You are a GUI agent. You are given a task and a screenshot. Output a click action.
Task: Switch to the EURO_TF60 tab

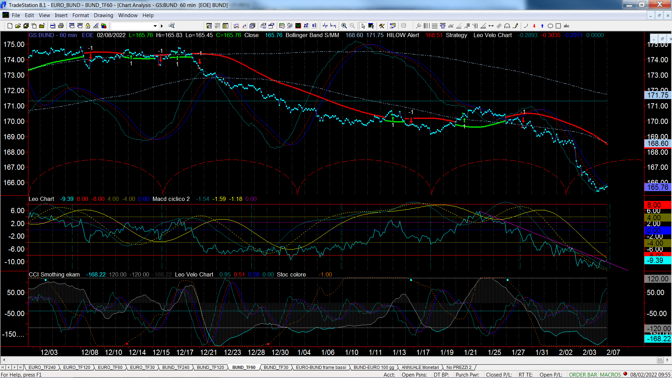(x=110, y=367)
